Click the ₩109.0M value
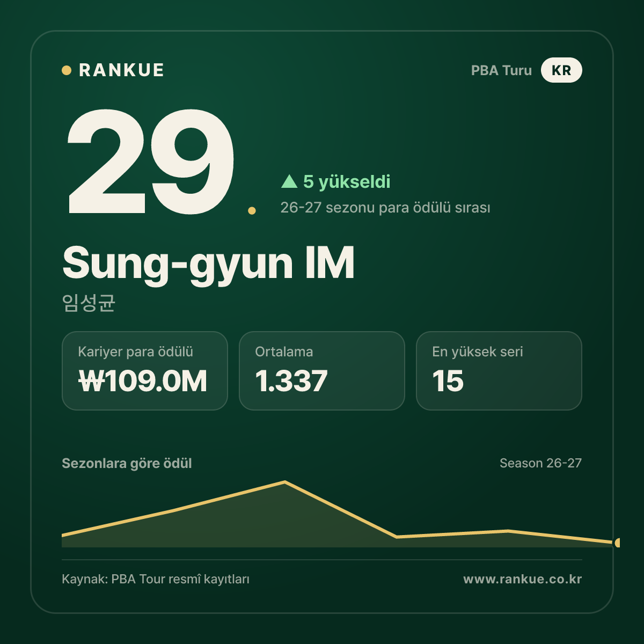 [x=143, y=382]
